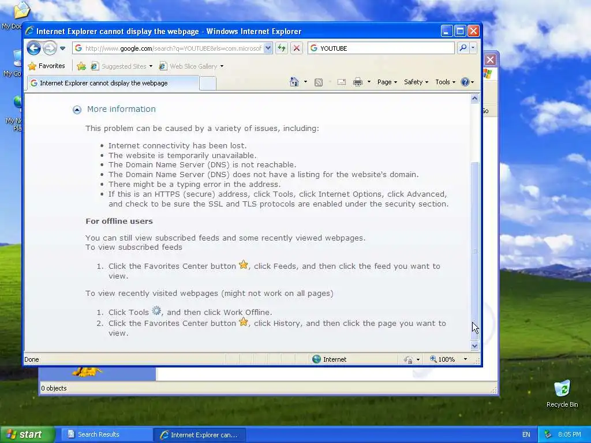Open the recent pages dropdown arrow

[62, 48]
